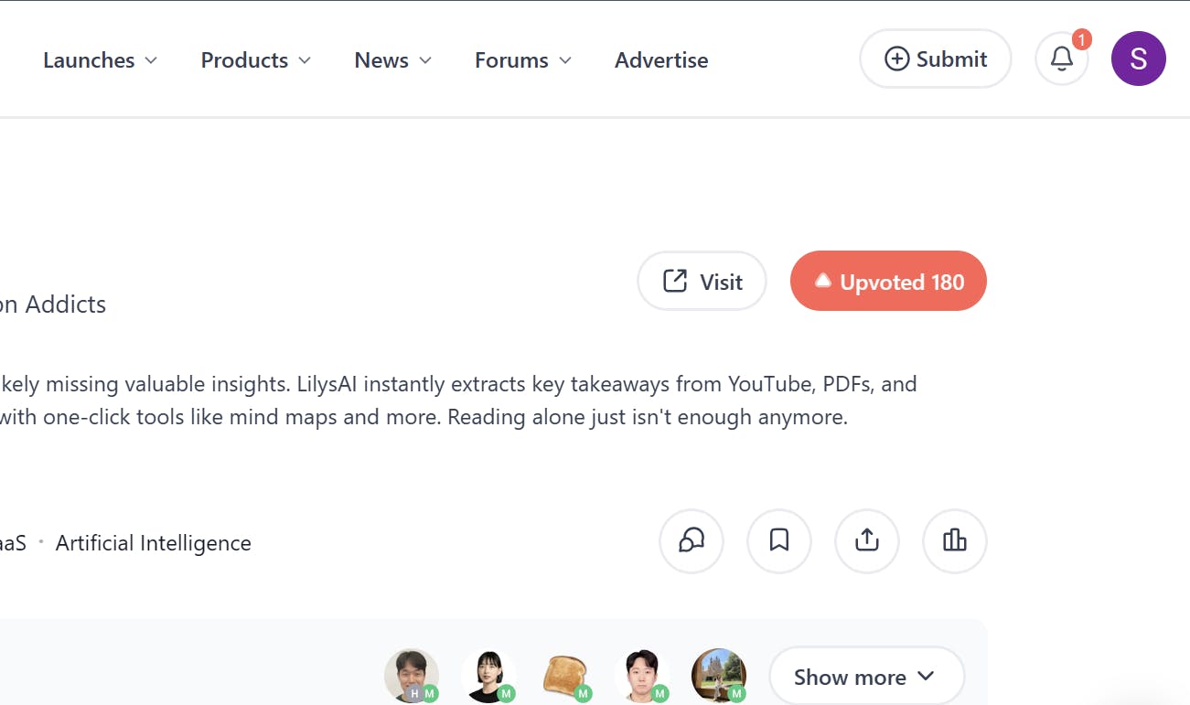Open the toast bread maker avatar
Viewport: 1190px width, 705px height.
pos(565,677)
